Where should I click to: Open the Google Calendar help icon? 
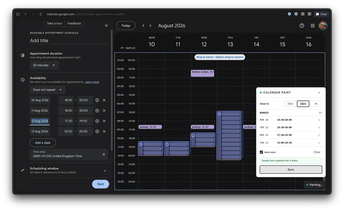pos(302,26)
